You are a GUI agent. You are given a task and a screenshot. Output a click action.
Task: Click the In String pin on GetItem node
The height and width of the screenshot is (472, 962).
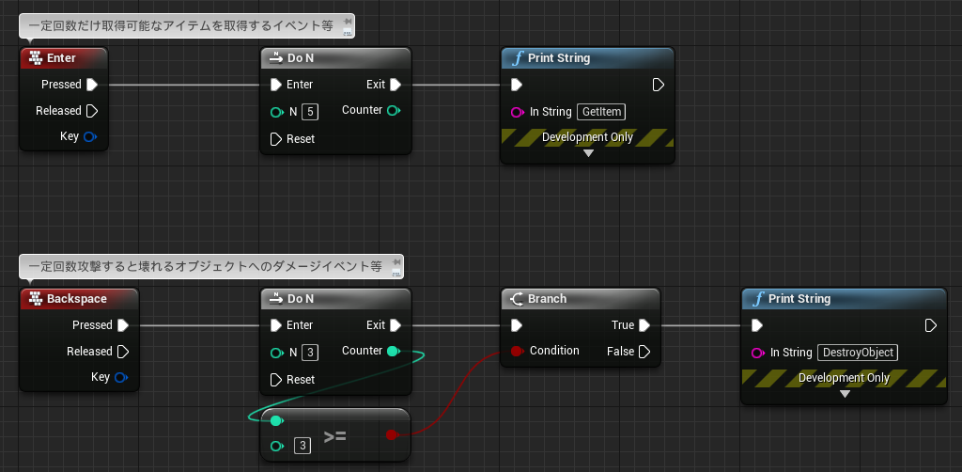(x=518, y=112)
